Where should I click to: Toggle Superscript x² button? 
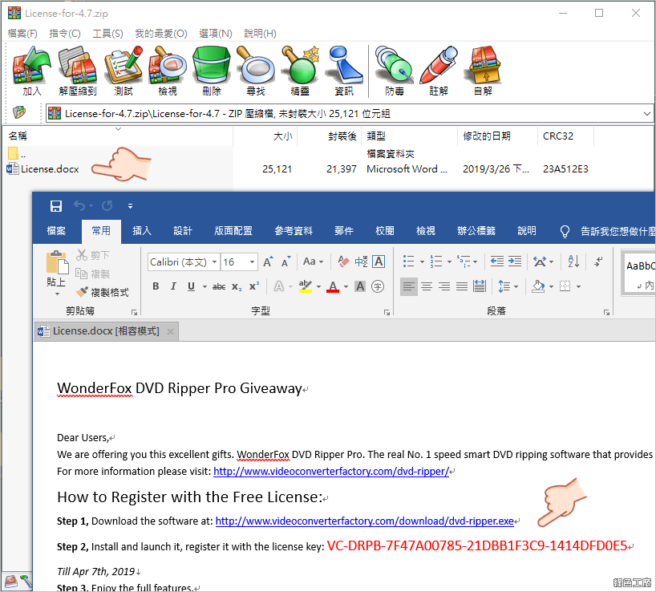(x=254, y=286)
